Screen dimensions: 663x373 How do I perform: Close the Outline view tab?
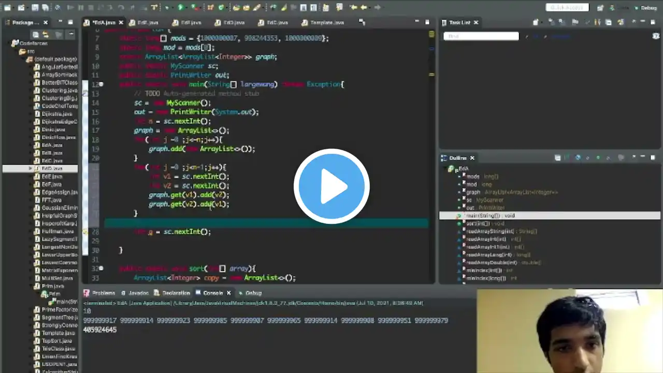472,157
